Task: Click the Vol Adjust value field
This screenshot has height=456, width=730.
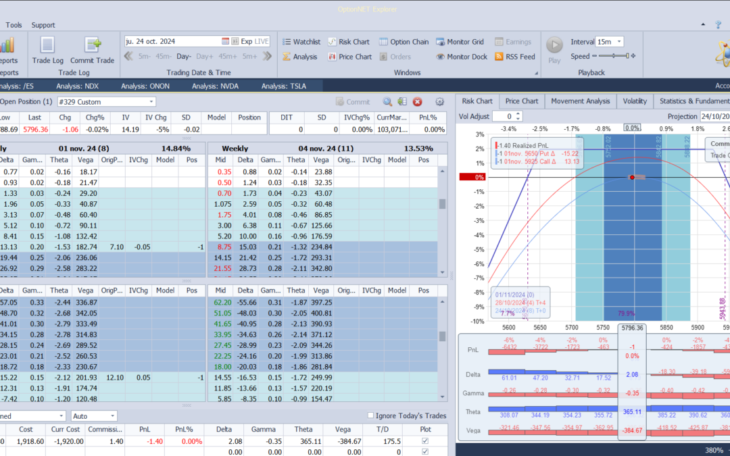Action: [x=504, y=116]
